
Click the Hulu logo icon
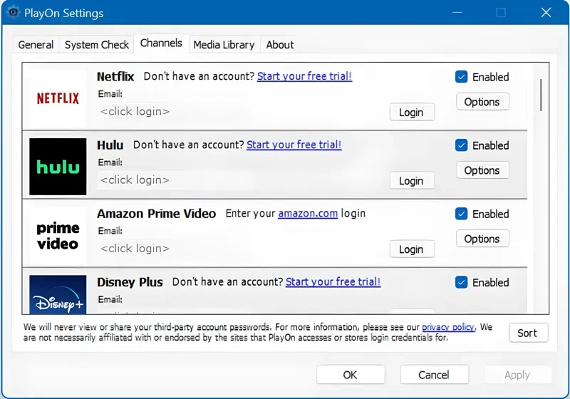(58, 167)
